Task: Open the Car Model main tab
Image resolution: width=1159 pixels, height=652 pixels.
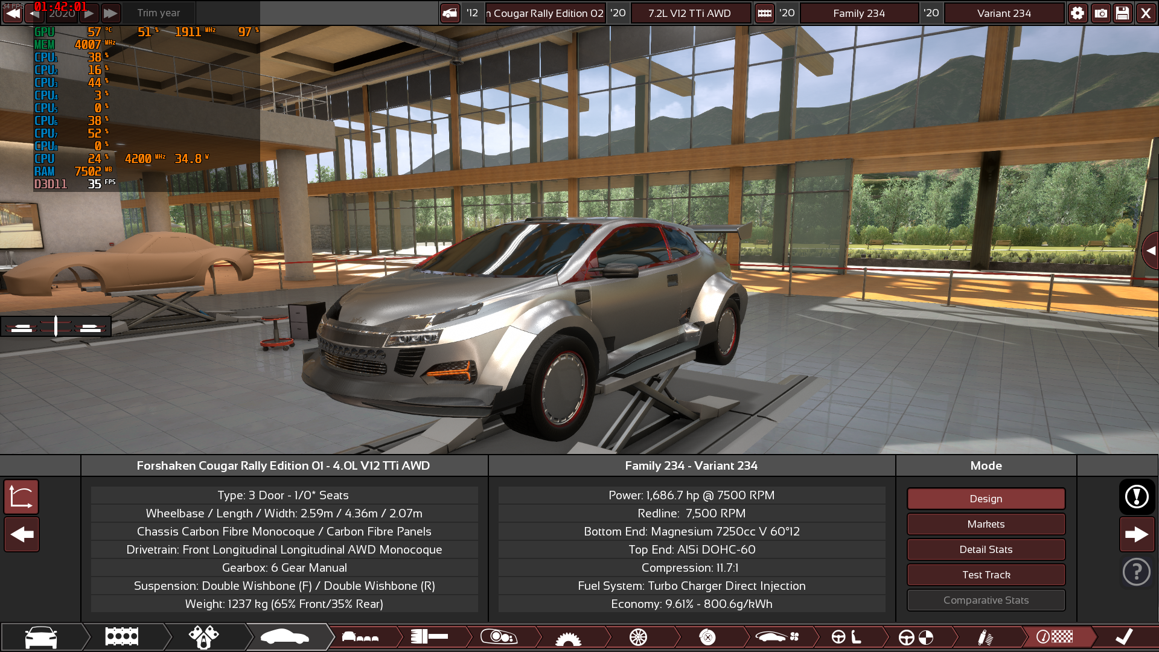Action: click(x=41, y=637)
